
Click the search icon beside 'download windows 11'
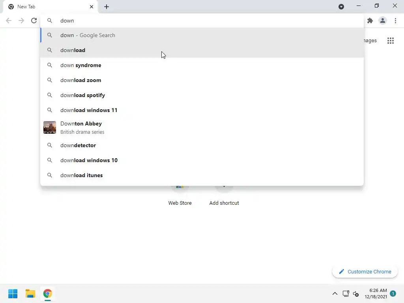[49, 110]
